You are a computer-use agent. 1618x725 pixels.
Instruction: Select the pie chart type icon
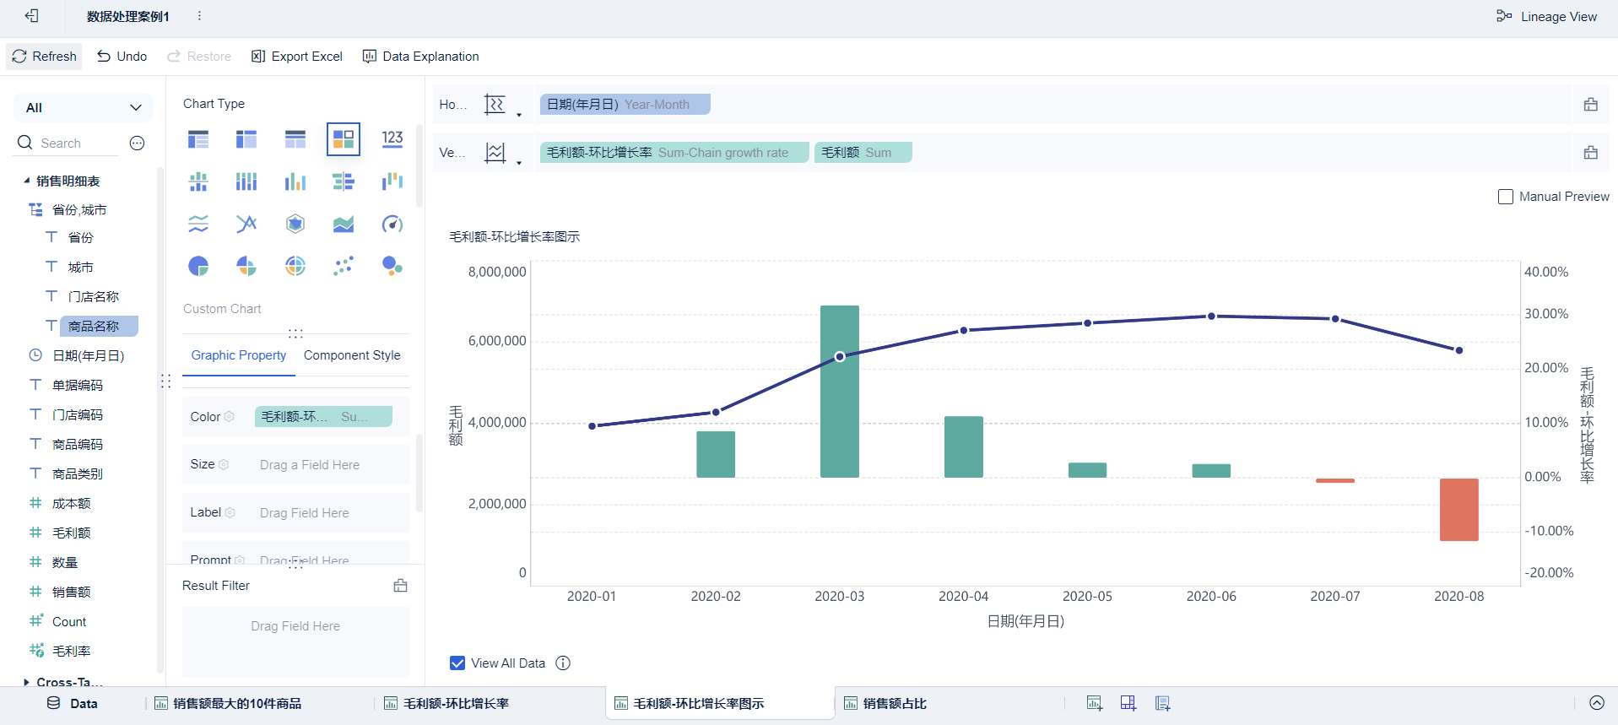(198, 267)
